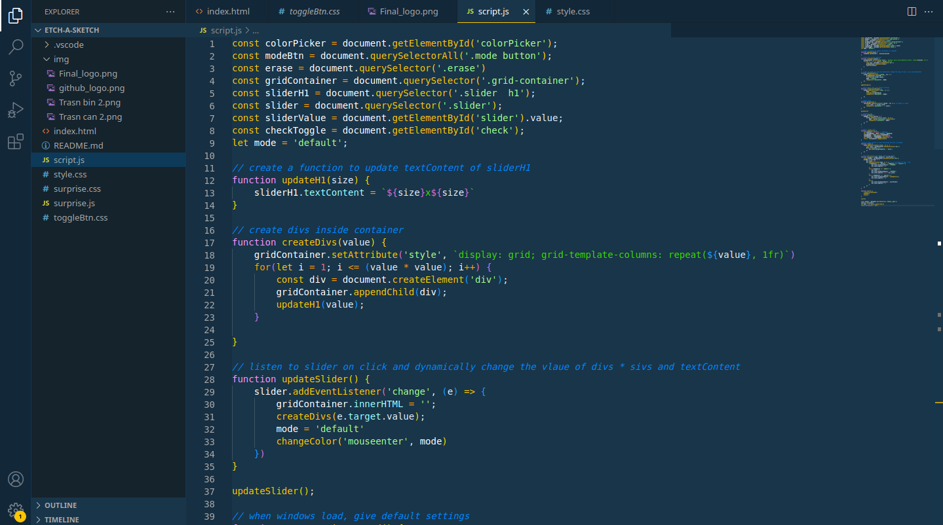Switch to the Final_logo.png tab
The height and width of the screenshot is (525, 943).
[x=407, y=12]
